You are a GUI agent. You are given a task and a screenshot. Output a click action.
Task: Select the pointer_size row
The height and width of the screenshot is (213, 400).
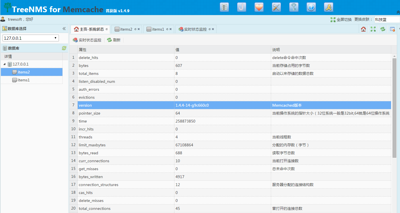(x=230, y=113)
